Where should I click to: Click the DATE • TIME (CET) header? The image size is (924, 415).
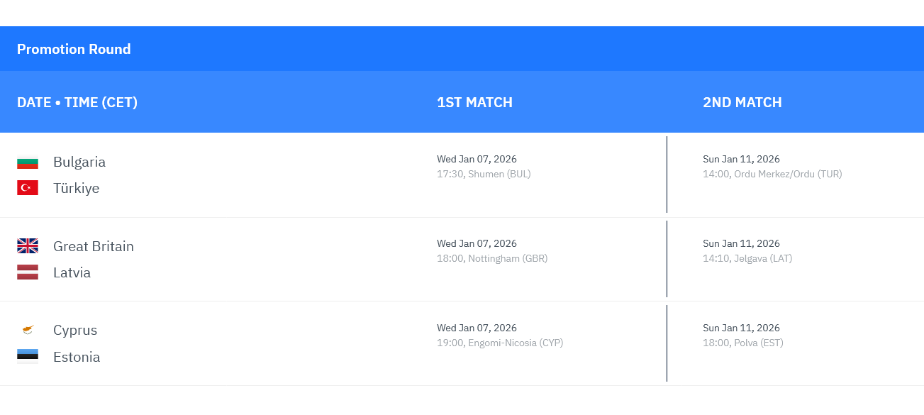[x=77, y=102]
